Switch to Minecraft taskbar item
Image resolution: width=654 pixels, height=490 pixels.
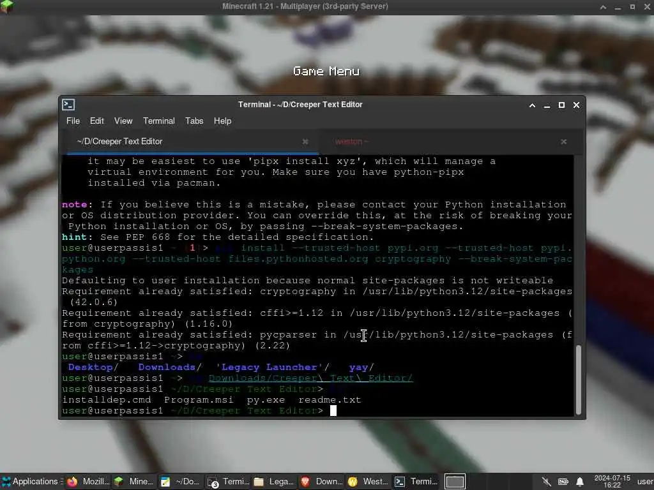[134, 482]
